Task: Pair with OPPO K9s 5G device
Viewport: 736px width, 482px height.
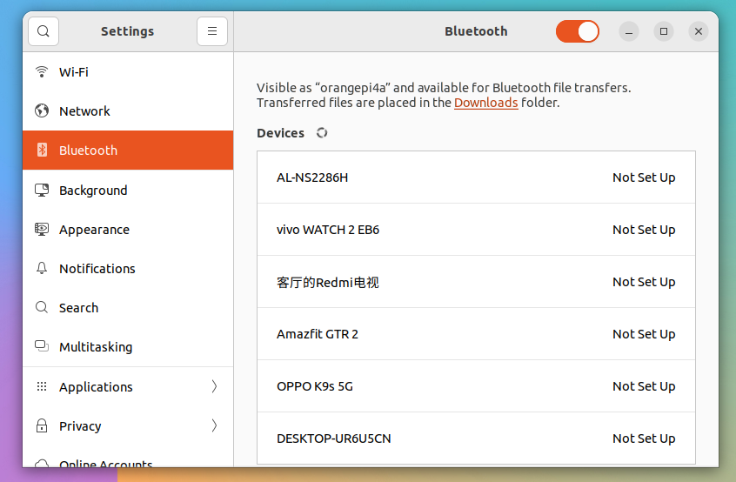Action: click(476, 386)
